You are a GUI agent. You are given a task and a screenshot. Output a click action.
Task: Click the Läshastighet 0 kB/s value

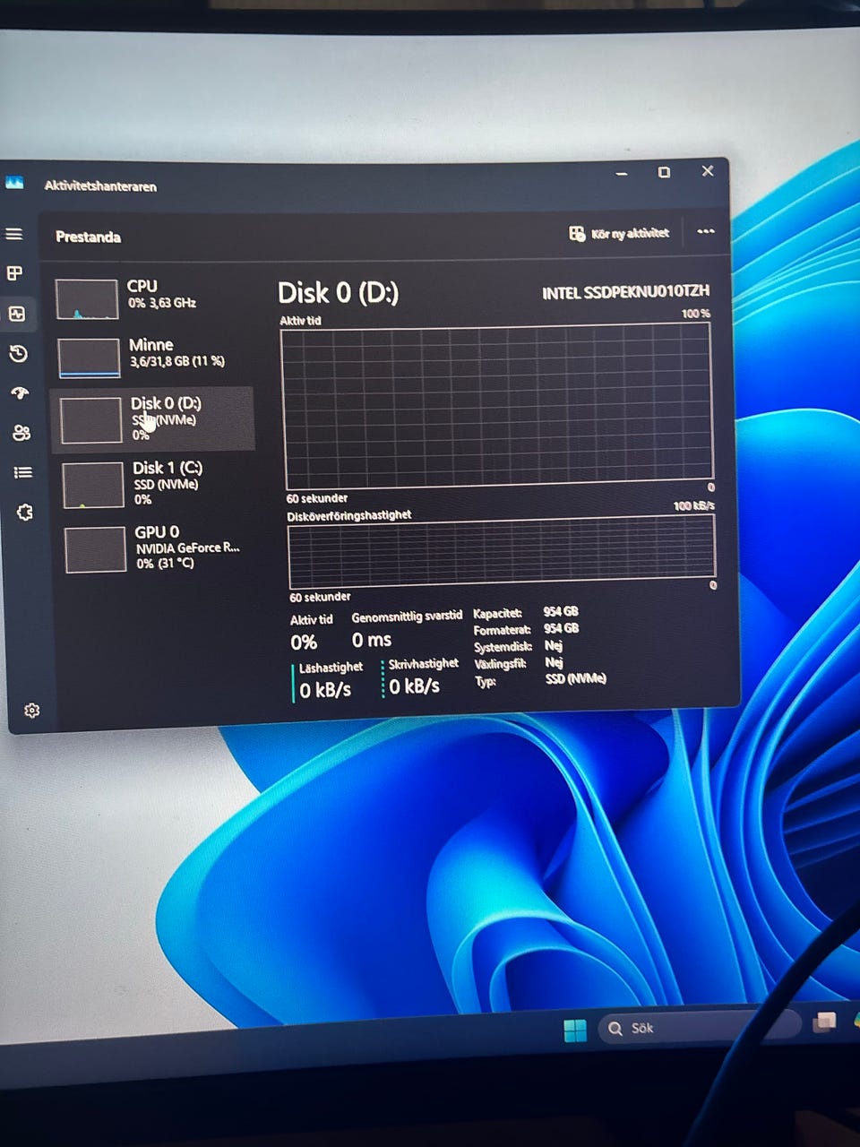point(325,690)
